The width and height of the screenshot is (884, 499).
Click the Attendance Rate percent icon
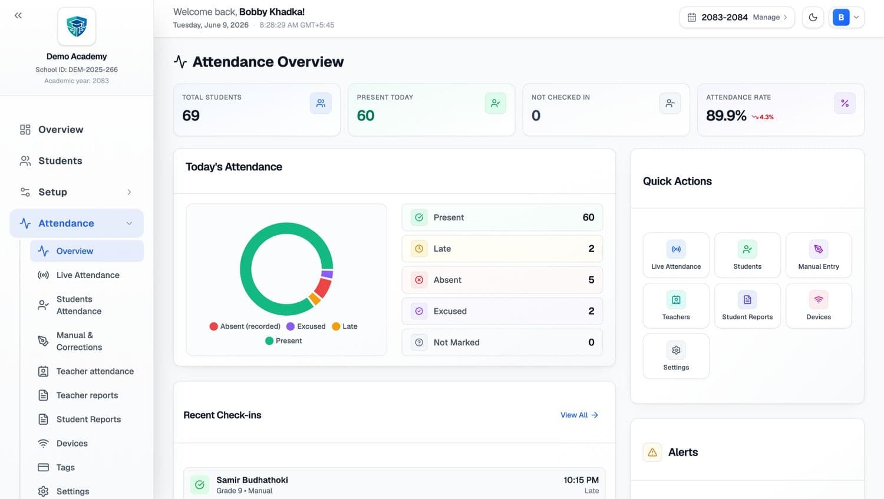(x=845, y=103)
